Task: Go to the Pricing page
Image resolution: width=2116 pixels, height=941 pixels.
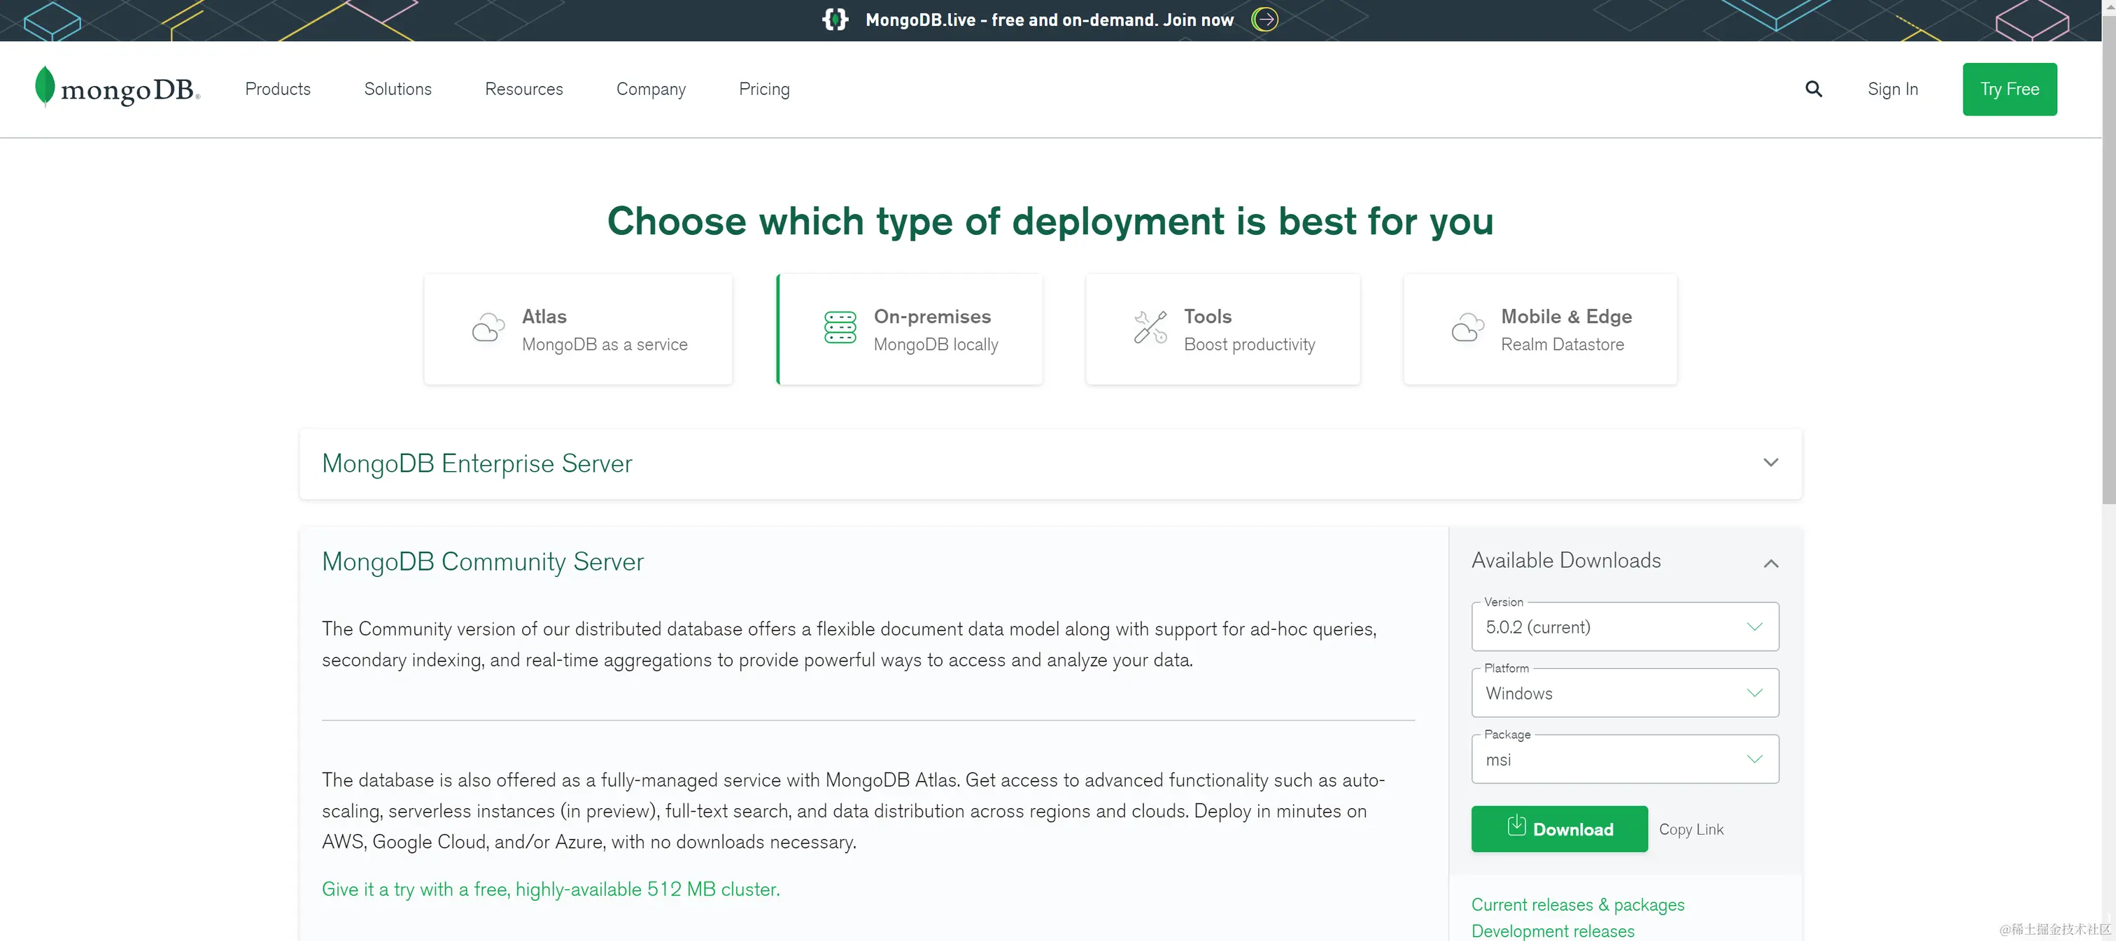Action: coord(764,89)
